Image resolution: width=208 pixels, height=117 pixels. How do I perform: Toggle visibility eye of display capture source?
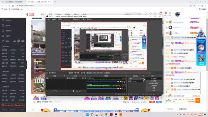(83, 78)
